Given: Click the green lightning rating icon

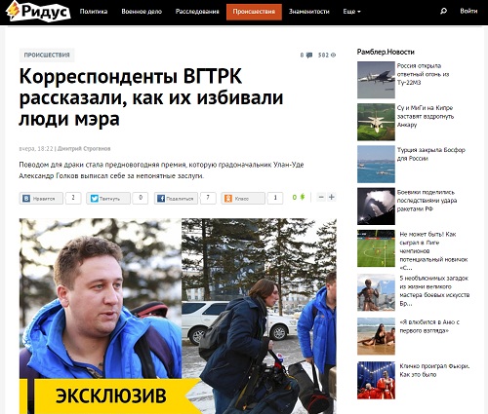Looking at the screenshot, I should pos(303,197).
